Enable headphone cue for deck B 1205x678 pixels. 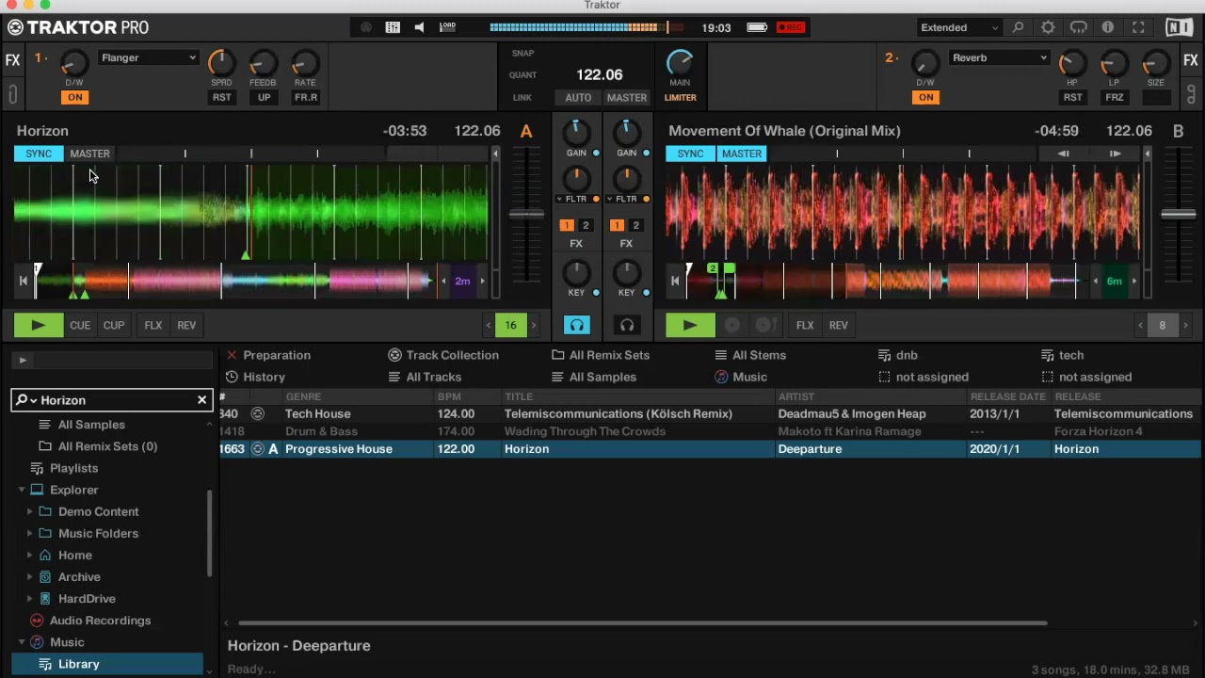[x=627, y=325]
